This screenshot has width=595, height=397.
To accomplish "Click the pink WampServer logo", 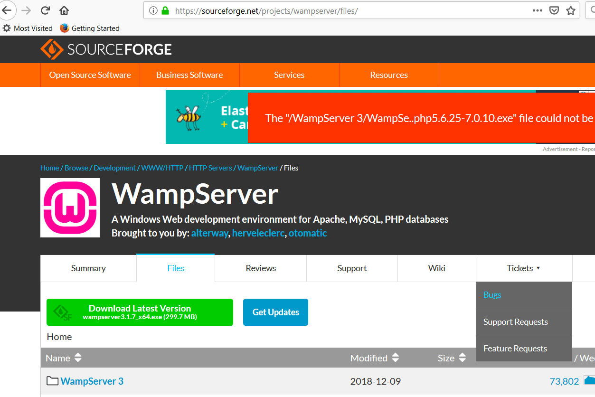I will [70, 208].
